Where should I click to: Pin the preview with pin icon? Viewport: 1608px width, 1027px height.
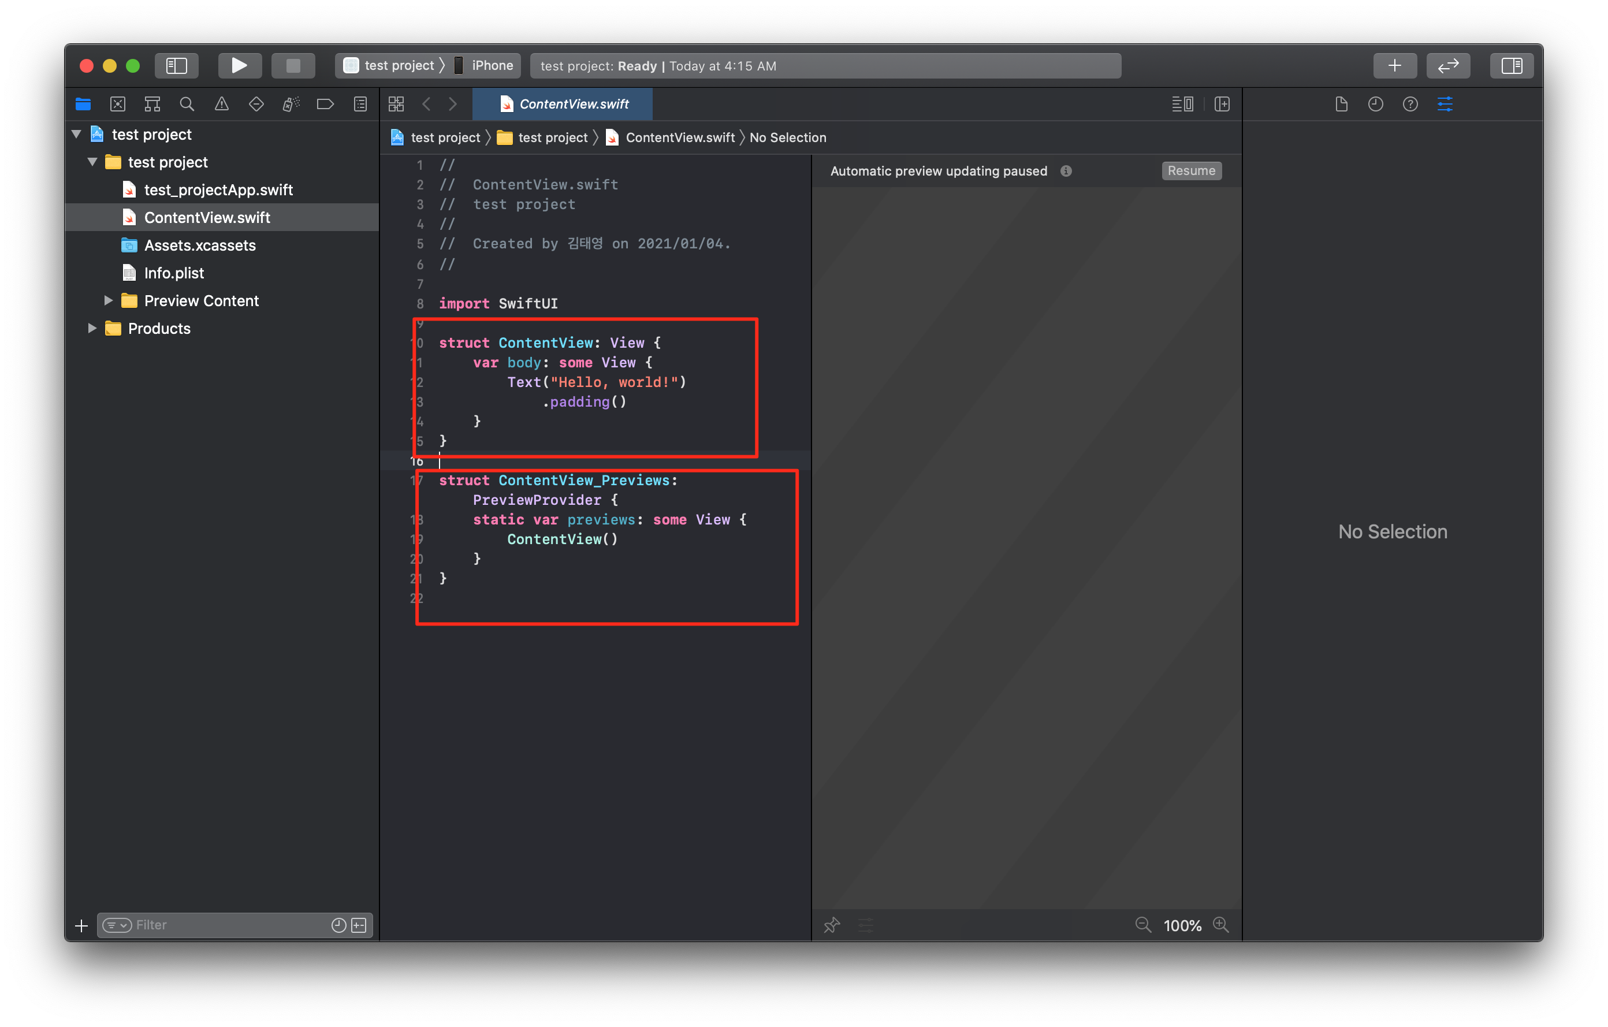tap(831, 925)
